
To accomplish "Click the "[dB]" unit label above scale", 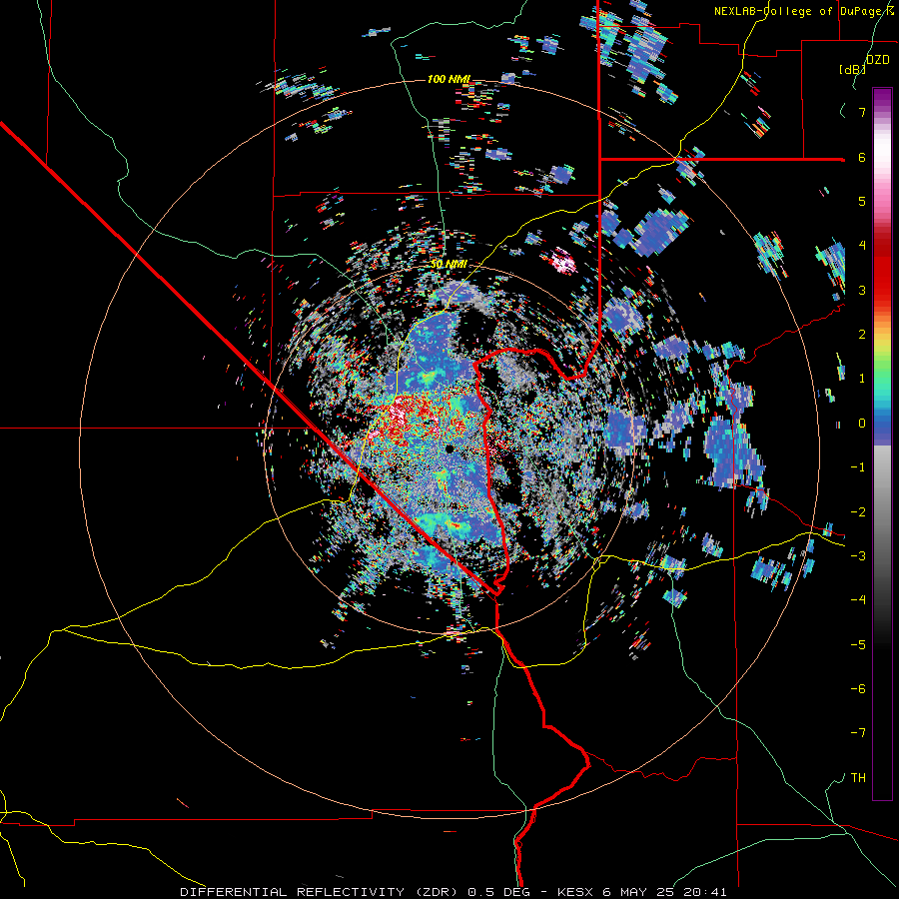I will click(852, 69).
